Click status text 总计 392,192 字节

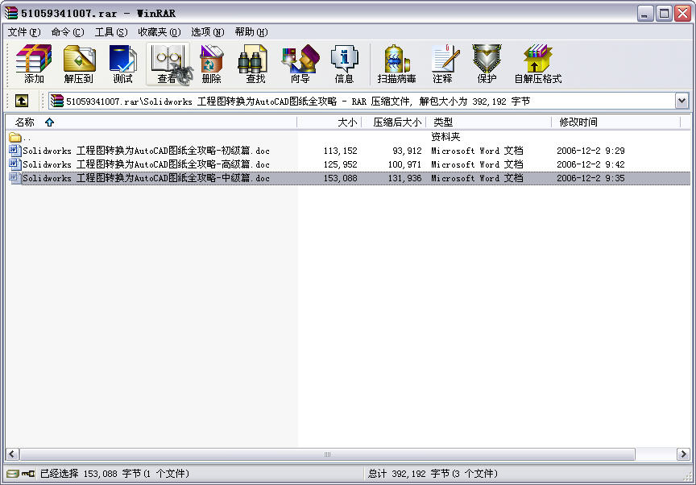coord(408,474)
